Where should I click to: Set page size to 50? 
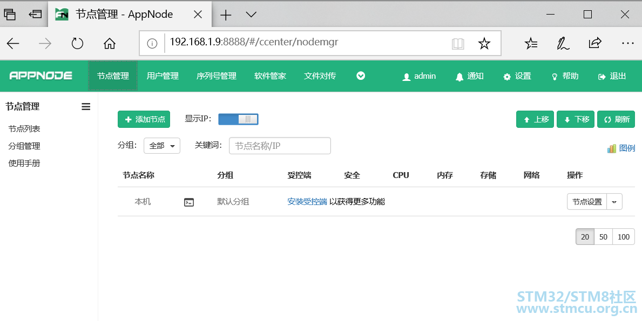[603, 237]
